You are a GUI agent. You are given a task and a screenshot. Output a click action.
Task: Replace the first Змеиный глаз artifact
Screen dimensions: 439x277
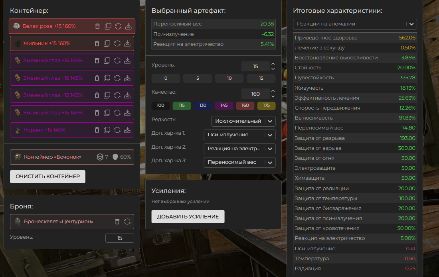click(x=118, y=61)
